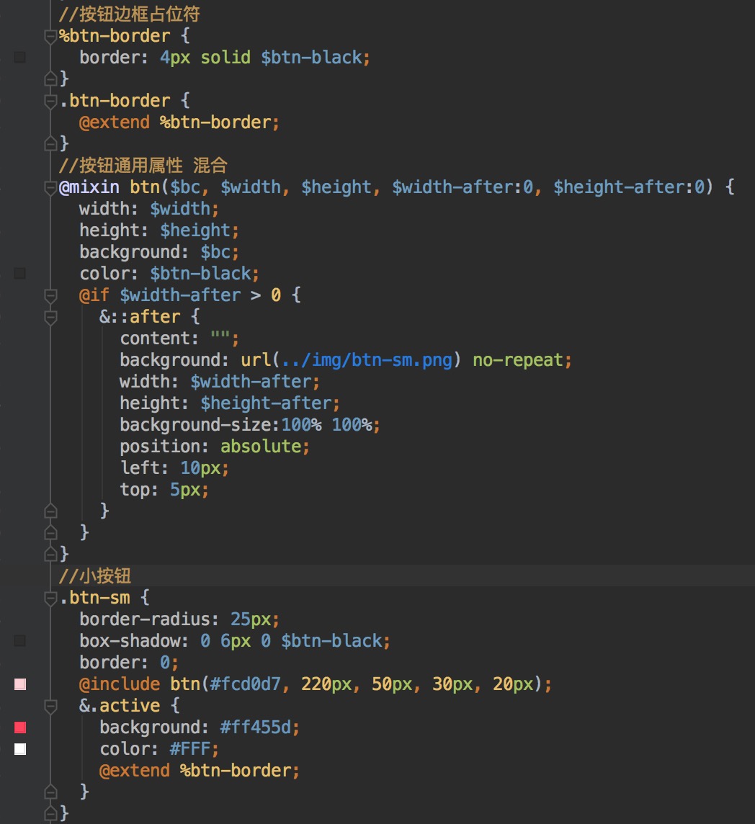Click the //小按钮 comment line

tap(94, 576)
